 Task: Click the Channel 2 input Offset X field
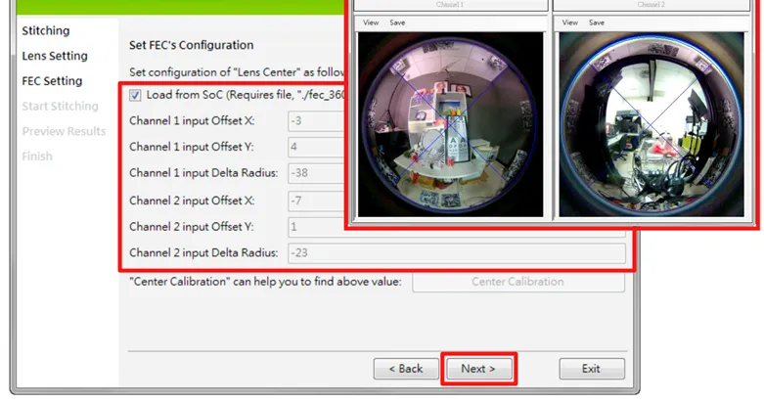point(317,201)
